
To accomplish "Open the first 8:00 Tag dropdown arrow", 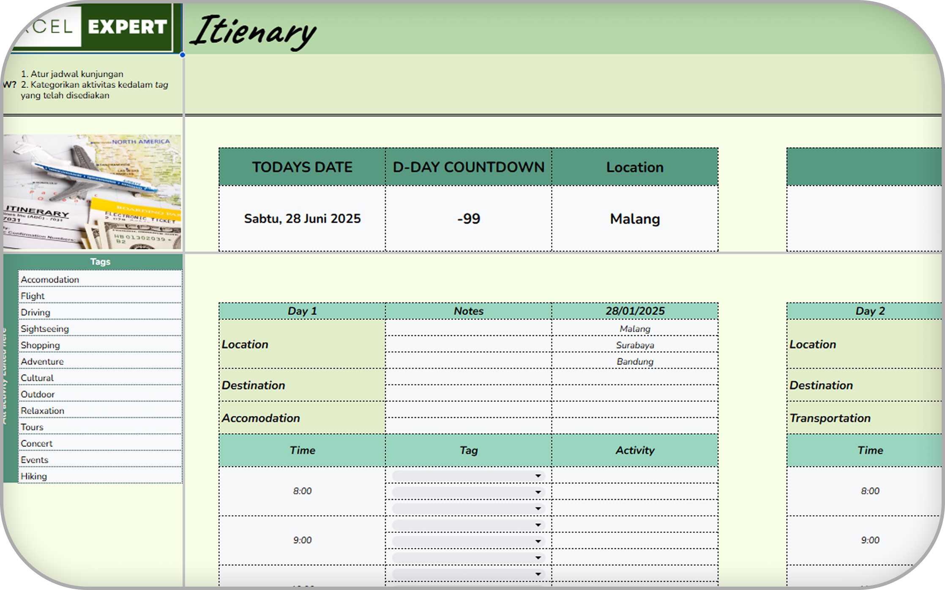I will (538, 476).
